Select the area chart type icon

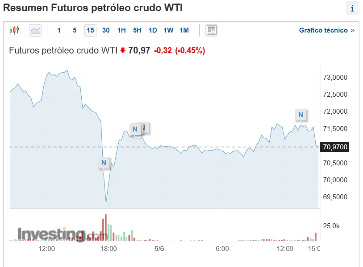click(35, 30)
